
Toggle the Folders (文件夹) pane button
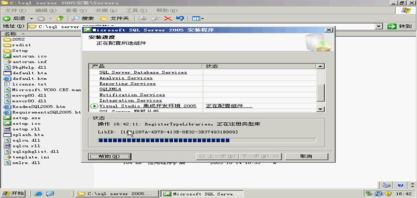[x=114, y=18]
